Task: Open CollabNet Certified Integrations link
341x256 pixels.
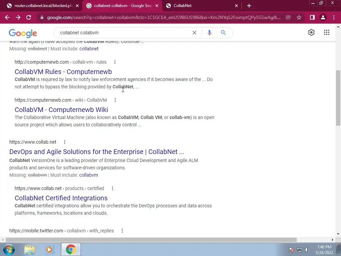Action: click(x=61, y=198)
